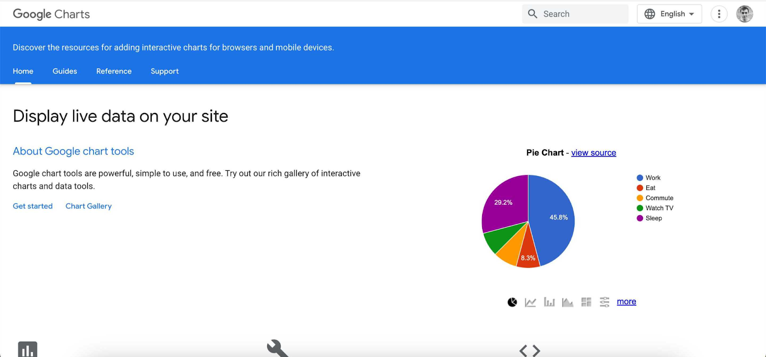
Task: Select the purple Sleep legend swatch
Action: 639,218
